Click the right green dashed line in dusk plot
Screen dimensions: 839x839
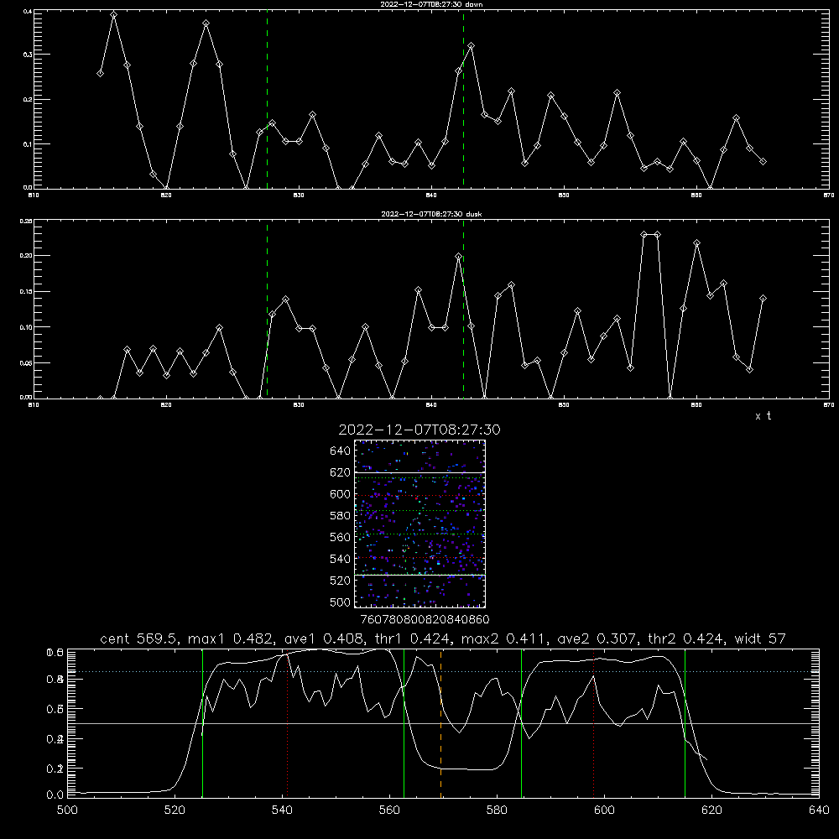(463, 310)
